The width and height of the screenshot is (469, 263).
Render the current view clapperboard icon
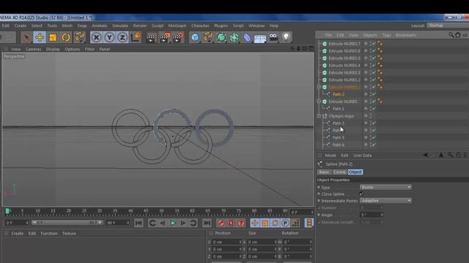(151, 38)
